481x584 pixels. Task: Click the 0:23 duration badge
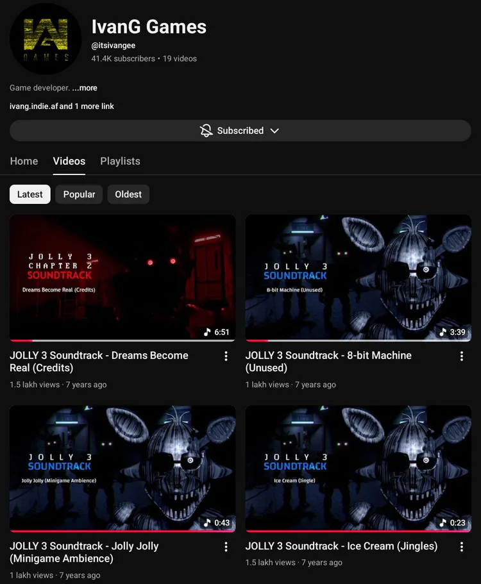(x=452, y=522)
